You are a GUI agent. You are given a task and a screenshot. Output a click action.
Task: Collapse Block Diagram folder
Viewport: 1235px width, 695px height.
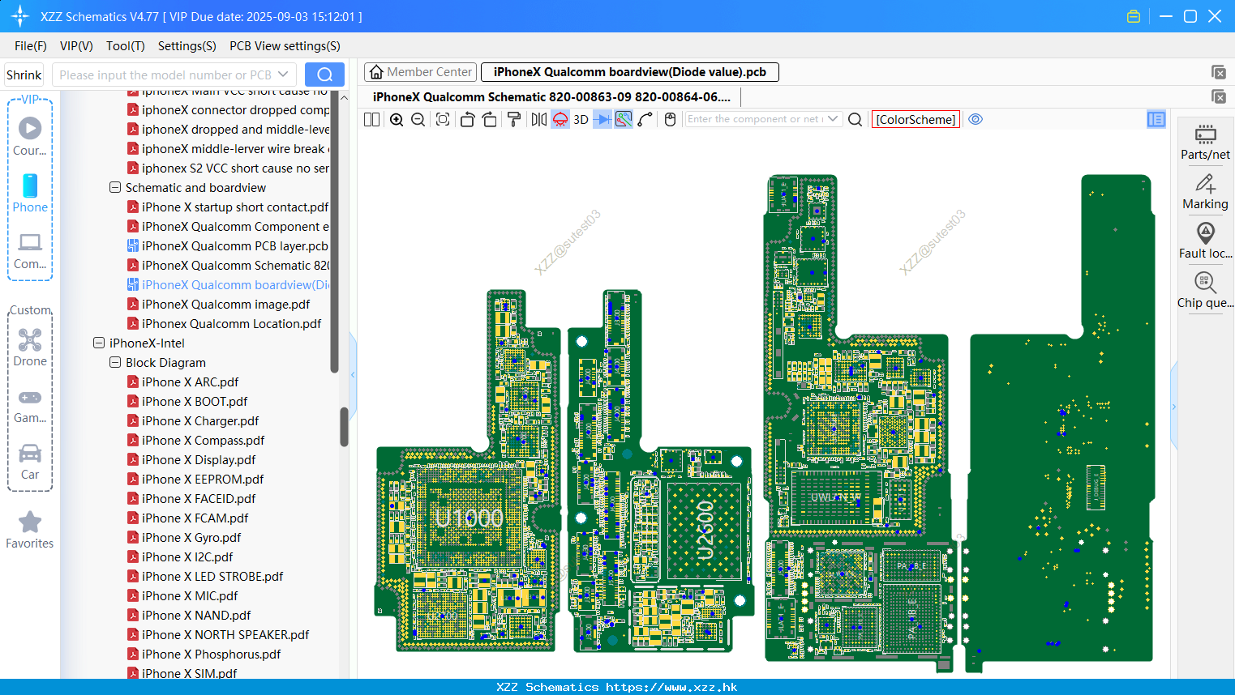point(115,362)
